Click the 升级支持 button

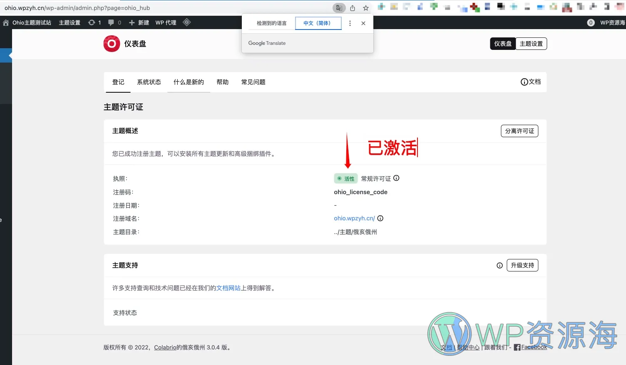(x=522, y=265)
